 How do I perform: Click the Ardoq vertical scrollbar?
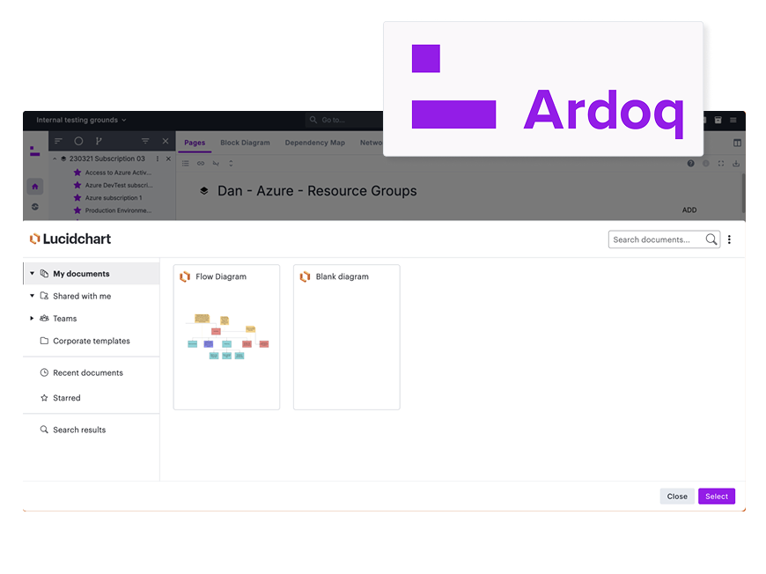743,193
